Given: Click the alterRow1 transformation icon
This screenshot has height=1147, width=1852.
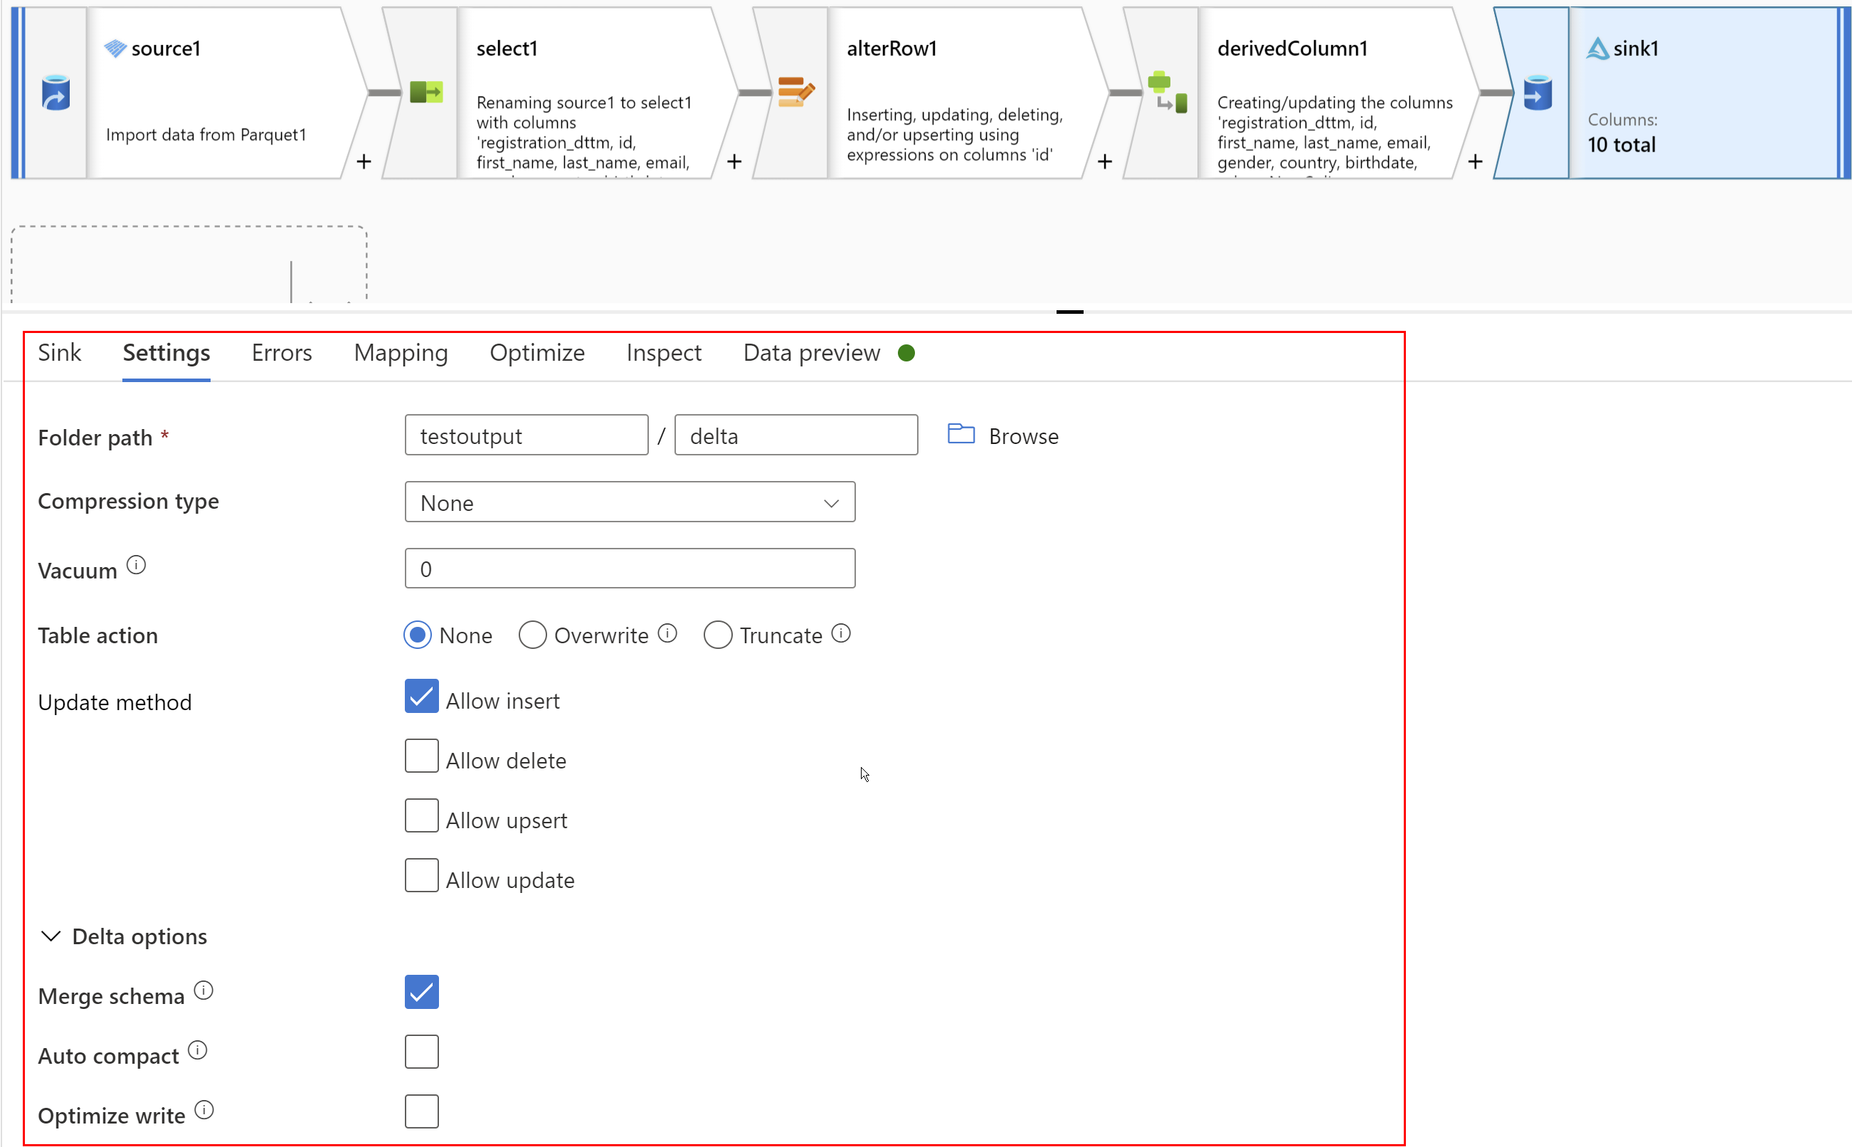Looking at the screenshot, I should point(795,90).
